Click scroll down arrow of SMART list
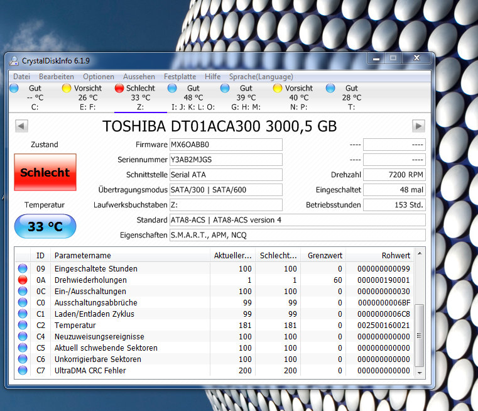The height and width of the screenshot is (411, 478). pos(420,373)
